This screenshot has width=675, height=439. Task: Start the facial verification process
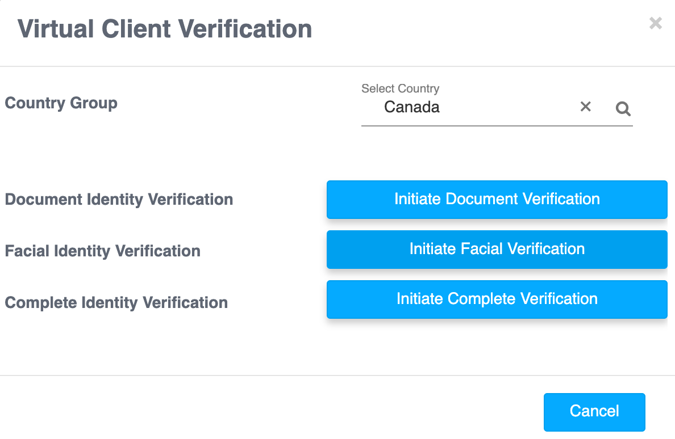point(497,249)
